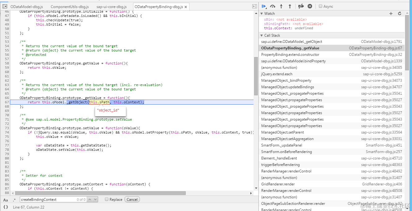Image resolution: width=412 pixels, height=211 pixels.
Task: Click the sBindingPath watch expression
Action: click(293, 24)
